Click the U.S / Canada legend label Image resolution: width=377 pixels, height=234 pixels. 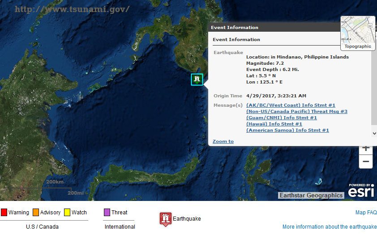pyautogui.click(x=43, y=226)
